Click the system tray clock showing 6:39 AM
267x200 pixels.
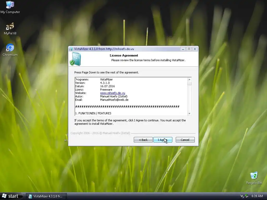pyautogui.click(x=257, y=196)
